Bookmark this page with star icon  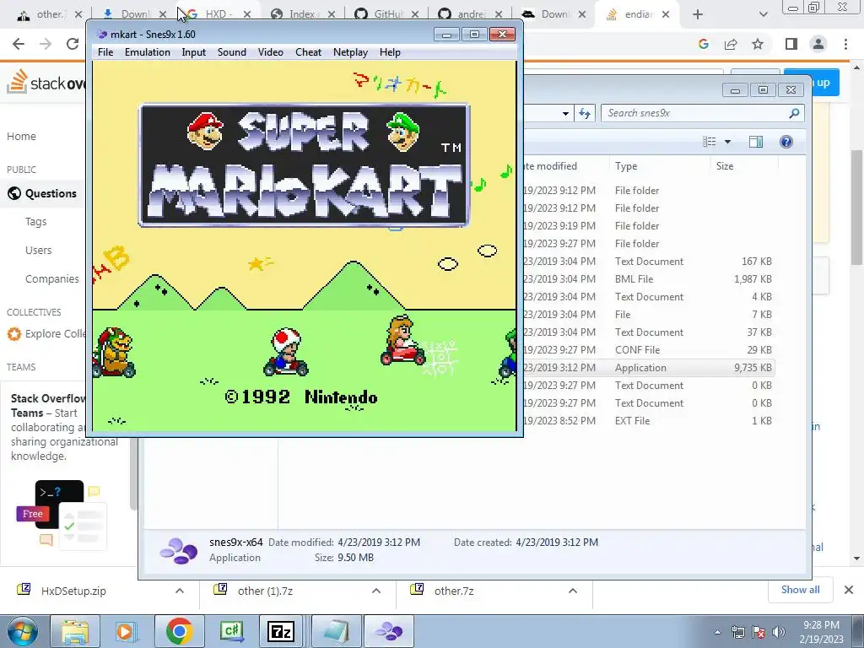point(758,44)
